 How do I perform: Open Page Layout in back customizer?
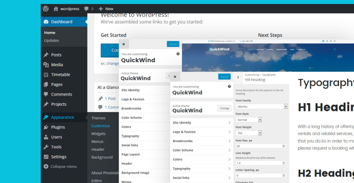(x=145, y=154)
